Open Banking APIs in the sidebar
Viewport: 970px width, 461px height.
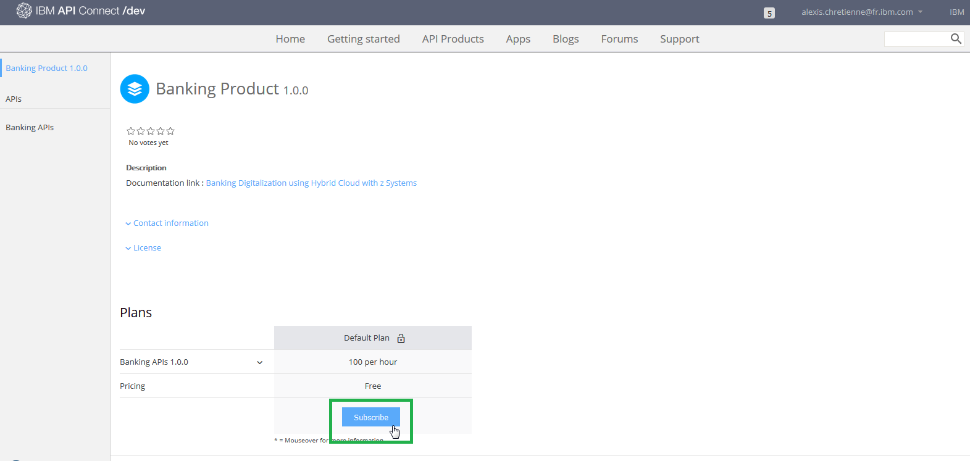pyautogui.click(x=30, y=127)
